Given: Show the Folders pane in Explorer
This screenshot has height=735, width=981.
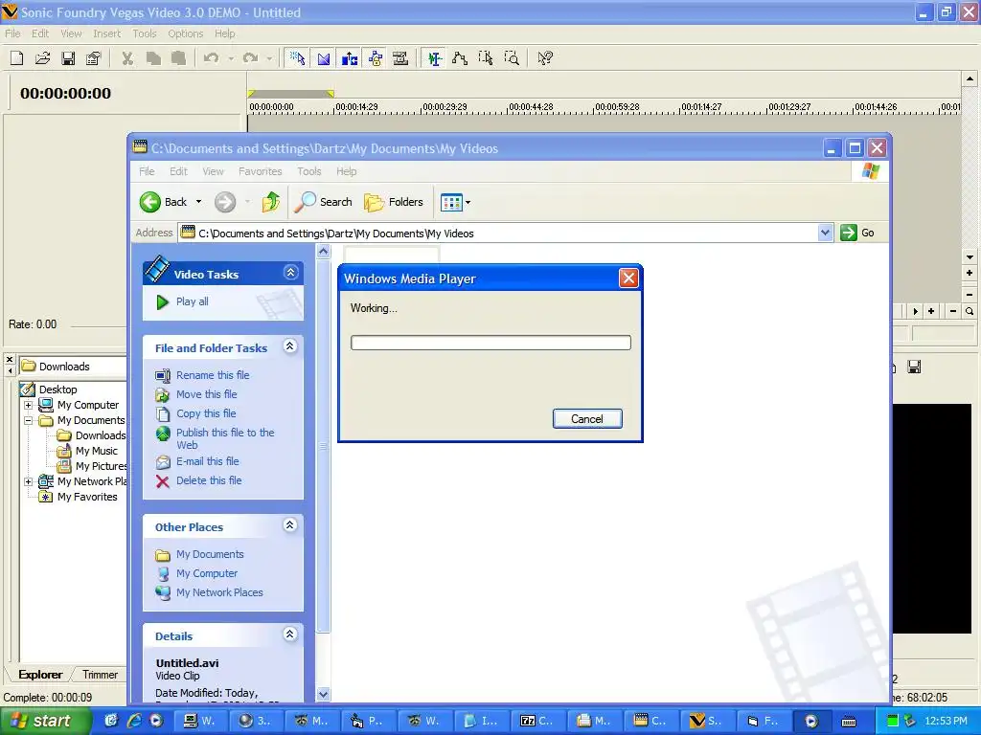Looking at the screenshot, I should click(394, 202).
